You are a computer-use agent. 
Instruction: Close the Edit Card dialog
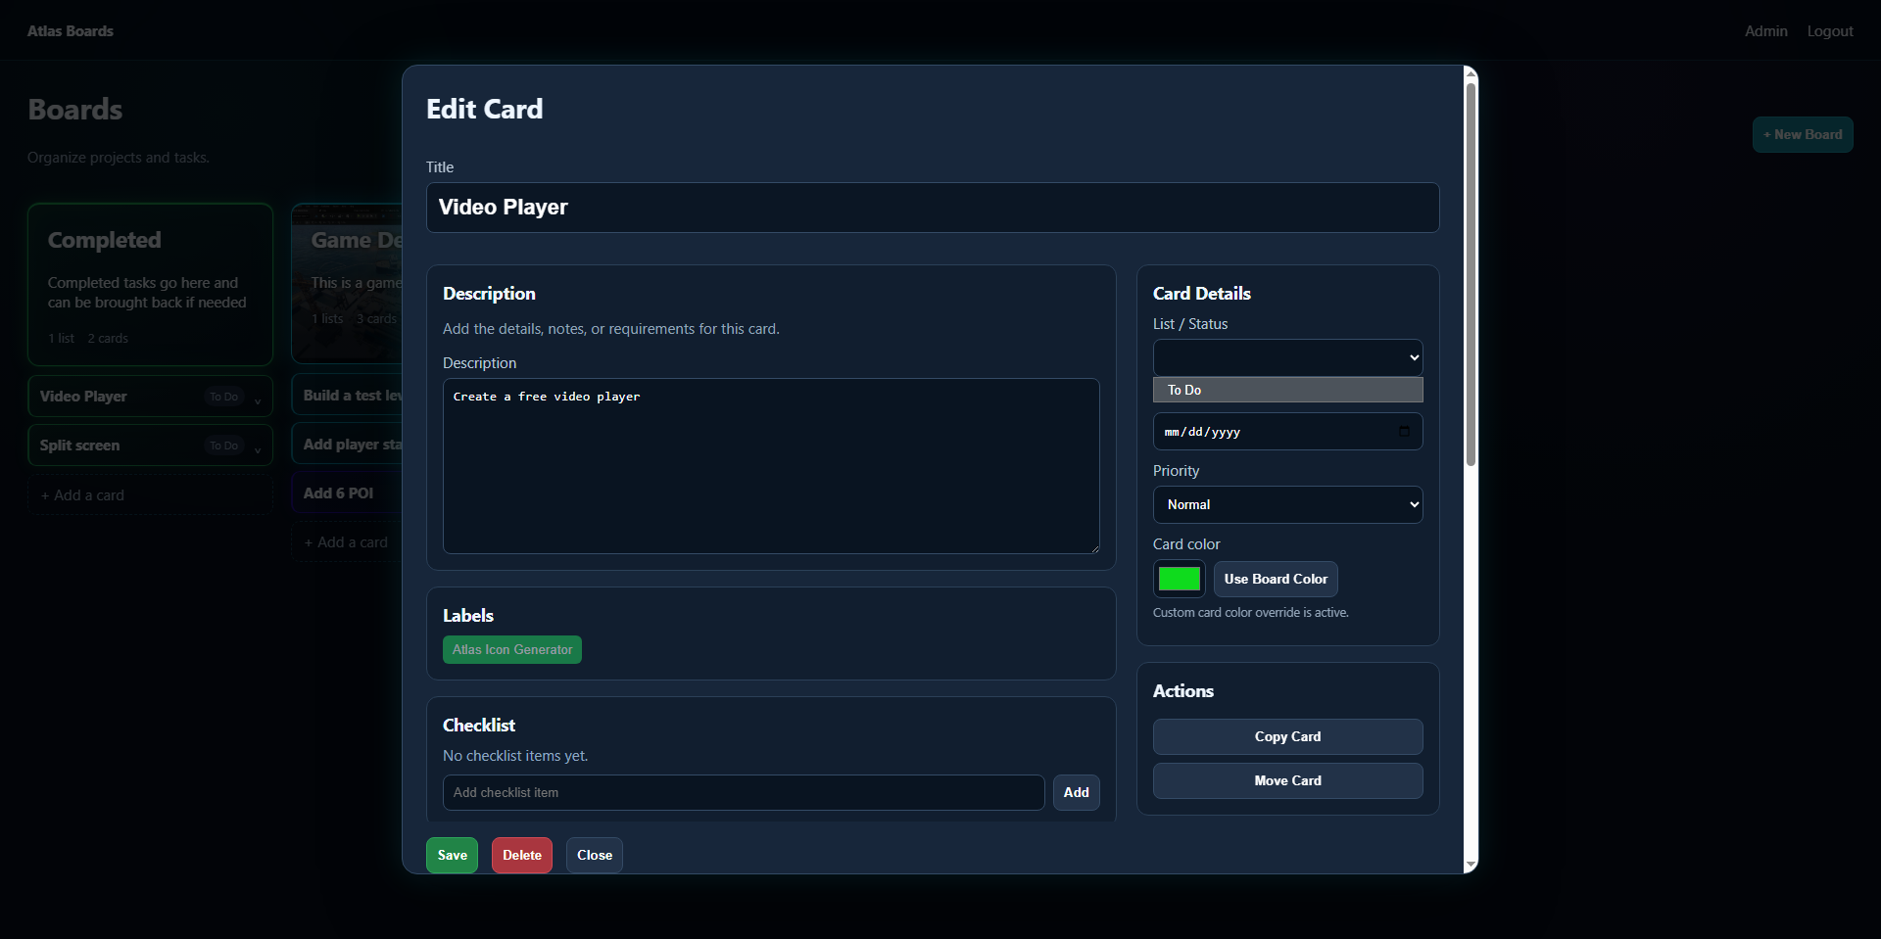point(594,856)
